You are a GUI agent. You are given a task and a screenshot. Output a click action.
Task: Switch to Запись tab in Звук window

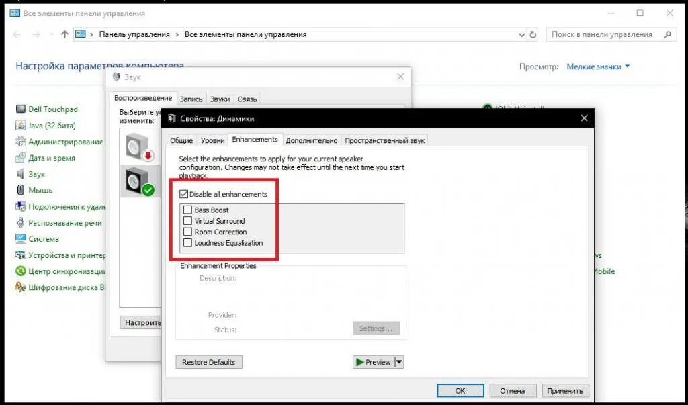[x=191, y=99]
